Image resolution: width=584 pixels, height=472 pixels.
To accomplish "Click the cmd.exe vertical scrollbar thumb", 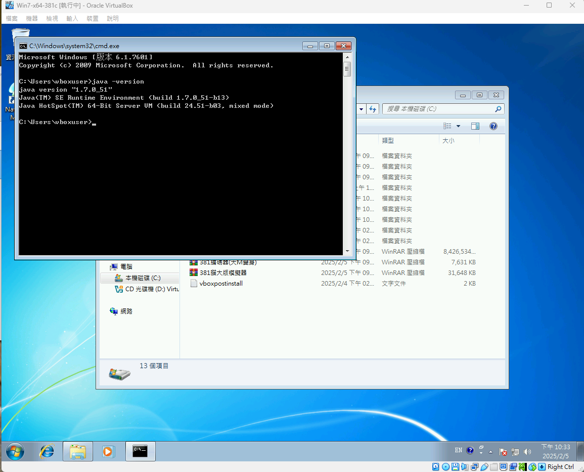I will point(347,69).
